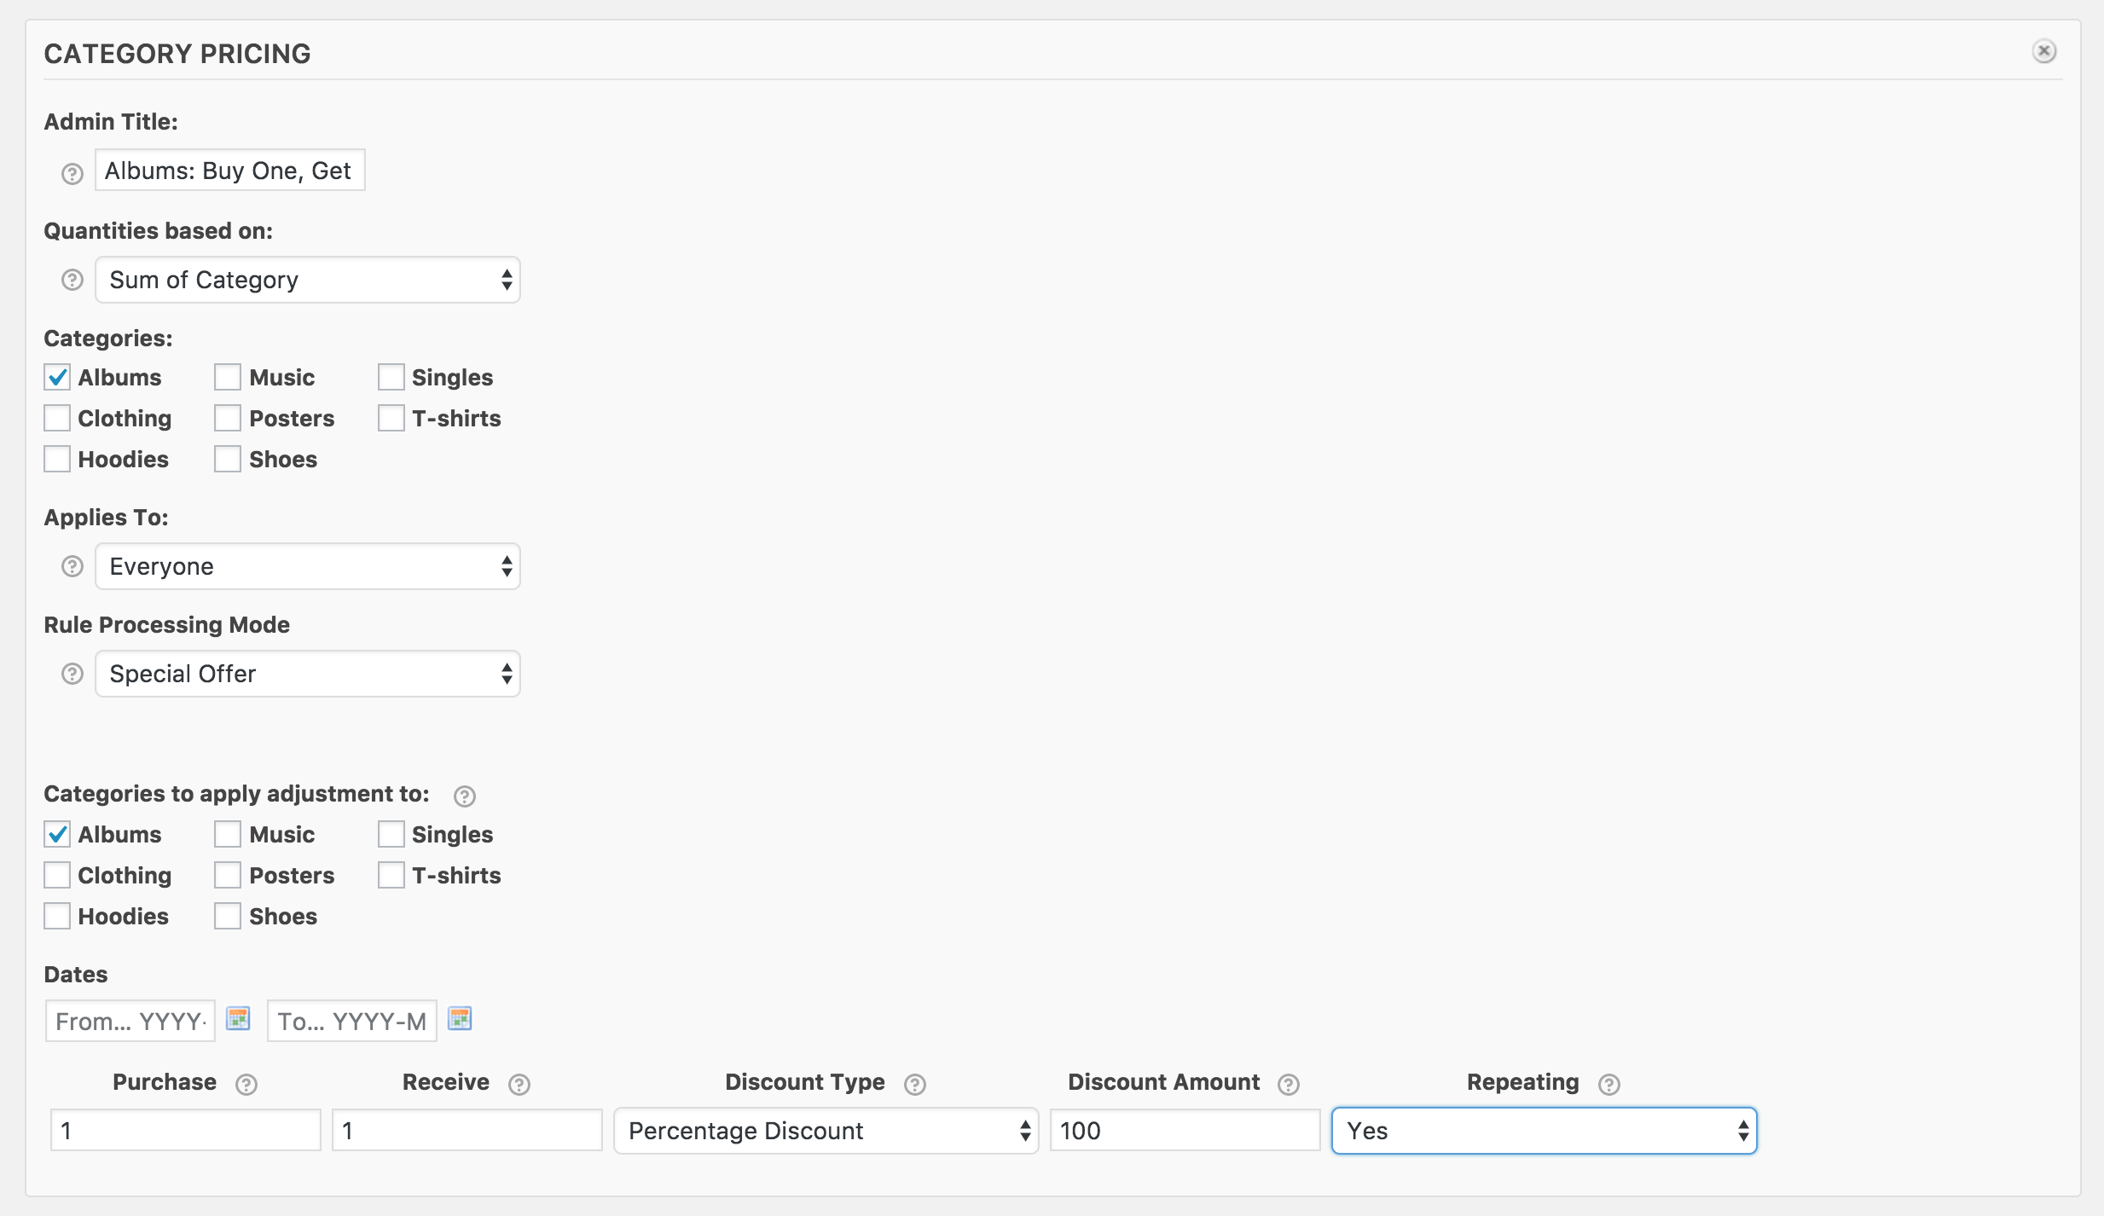Check Hoodies under categories to apply adjustment
Screen dimensions: 2104x1216
point(57,916)
